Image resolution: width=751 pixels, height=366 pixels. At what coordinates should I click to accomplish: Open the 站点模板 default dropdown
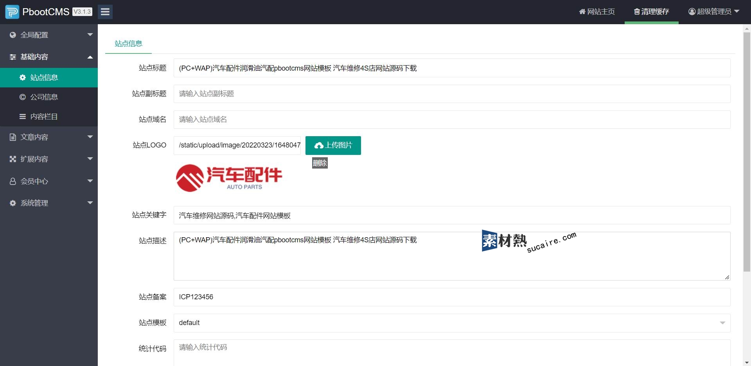(452, 323)
